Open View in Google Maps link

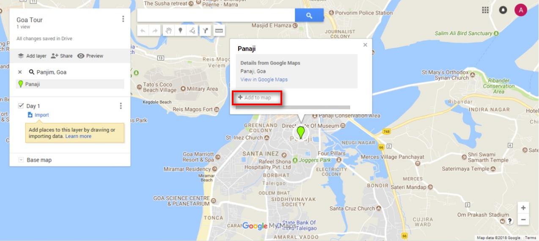(x=264, y=79)
